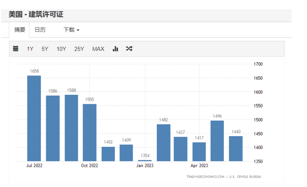This screenshot has height=187, width=307.
Task: Click the shuffle compare icon
Action: (129, 49)
